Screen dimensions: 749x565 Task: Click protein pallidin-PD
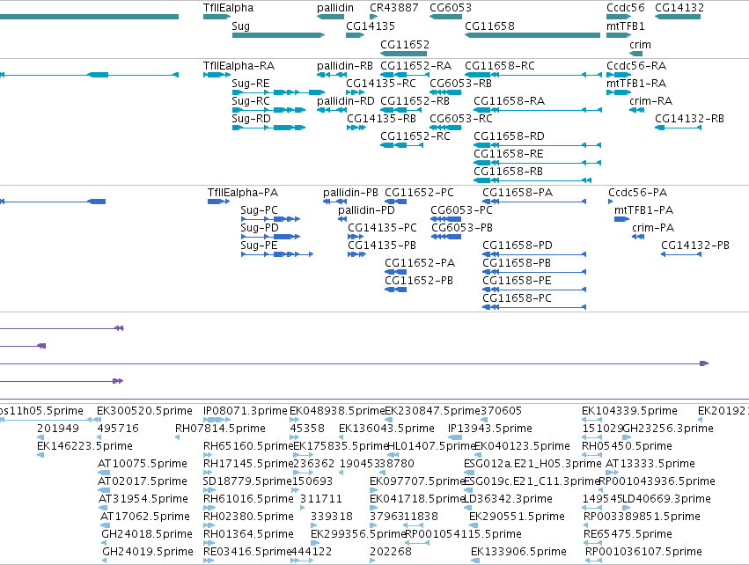(x=342, y=219)
